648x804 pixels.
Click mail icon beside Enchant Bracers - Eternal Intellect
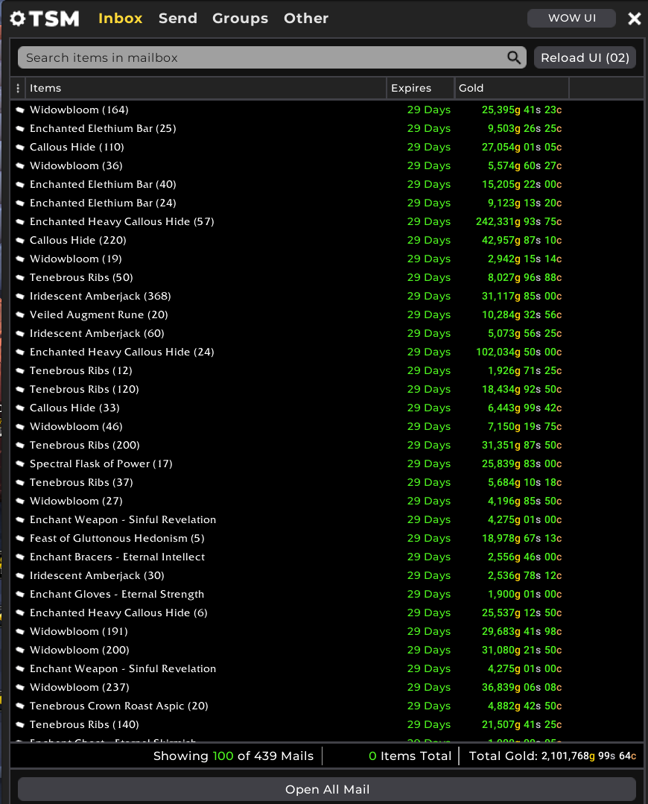click(x=20, y=557)
